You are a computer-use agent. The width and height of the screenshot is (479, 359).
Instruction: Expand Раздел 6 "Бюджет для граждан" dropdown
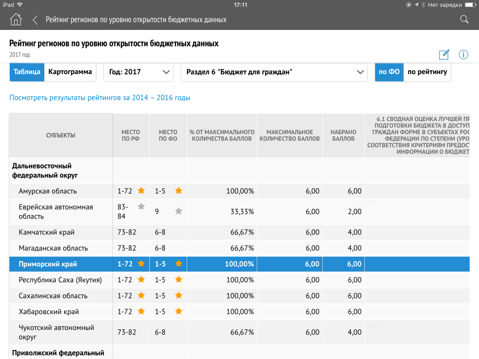[x=274, y=72]
